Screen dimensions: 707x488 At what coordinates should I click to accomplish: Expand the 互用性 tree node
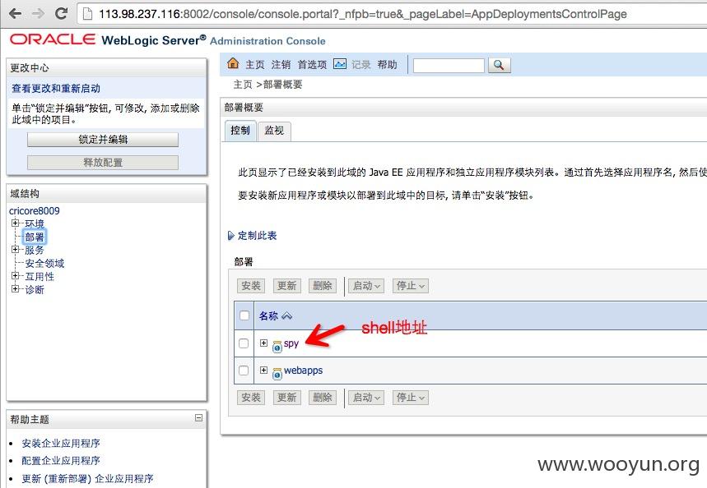(16, 276)
